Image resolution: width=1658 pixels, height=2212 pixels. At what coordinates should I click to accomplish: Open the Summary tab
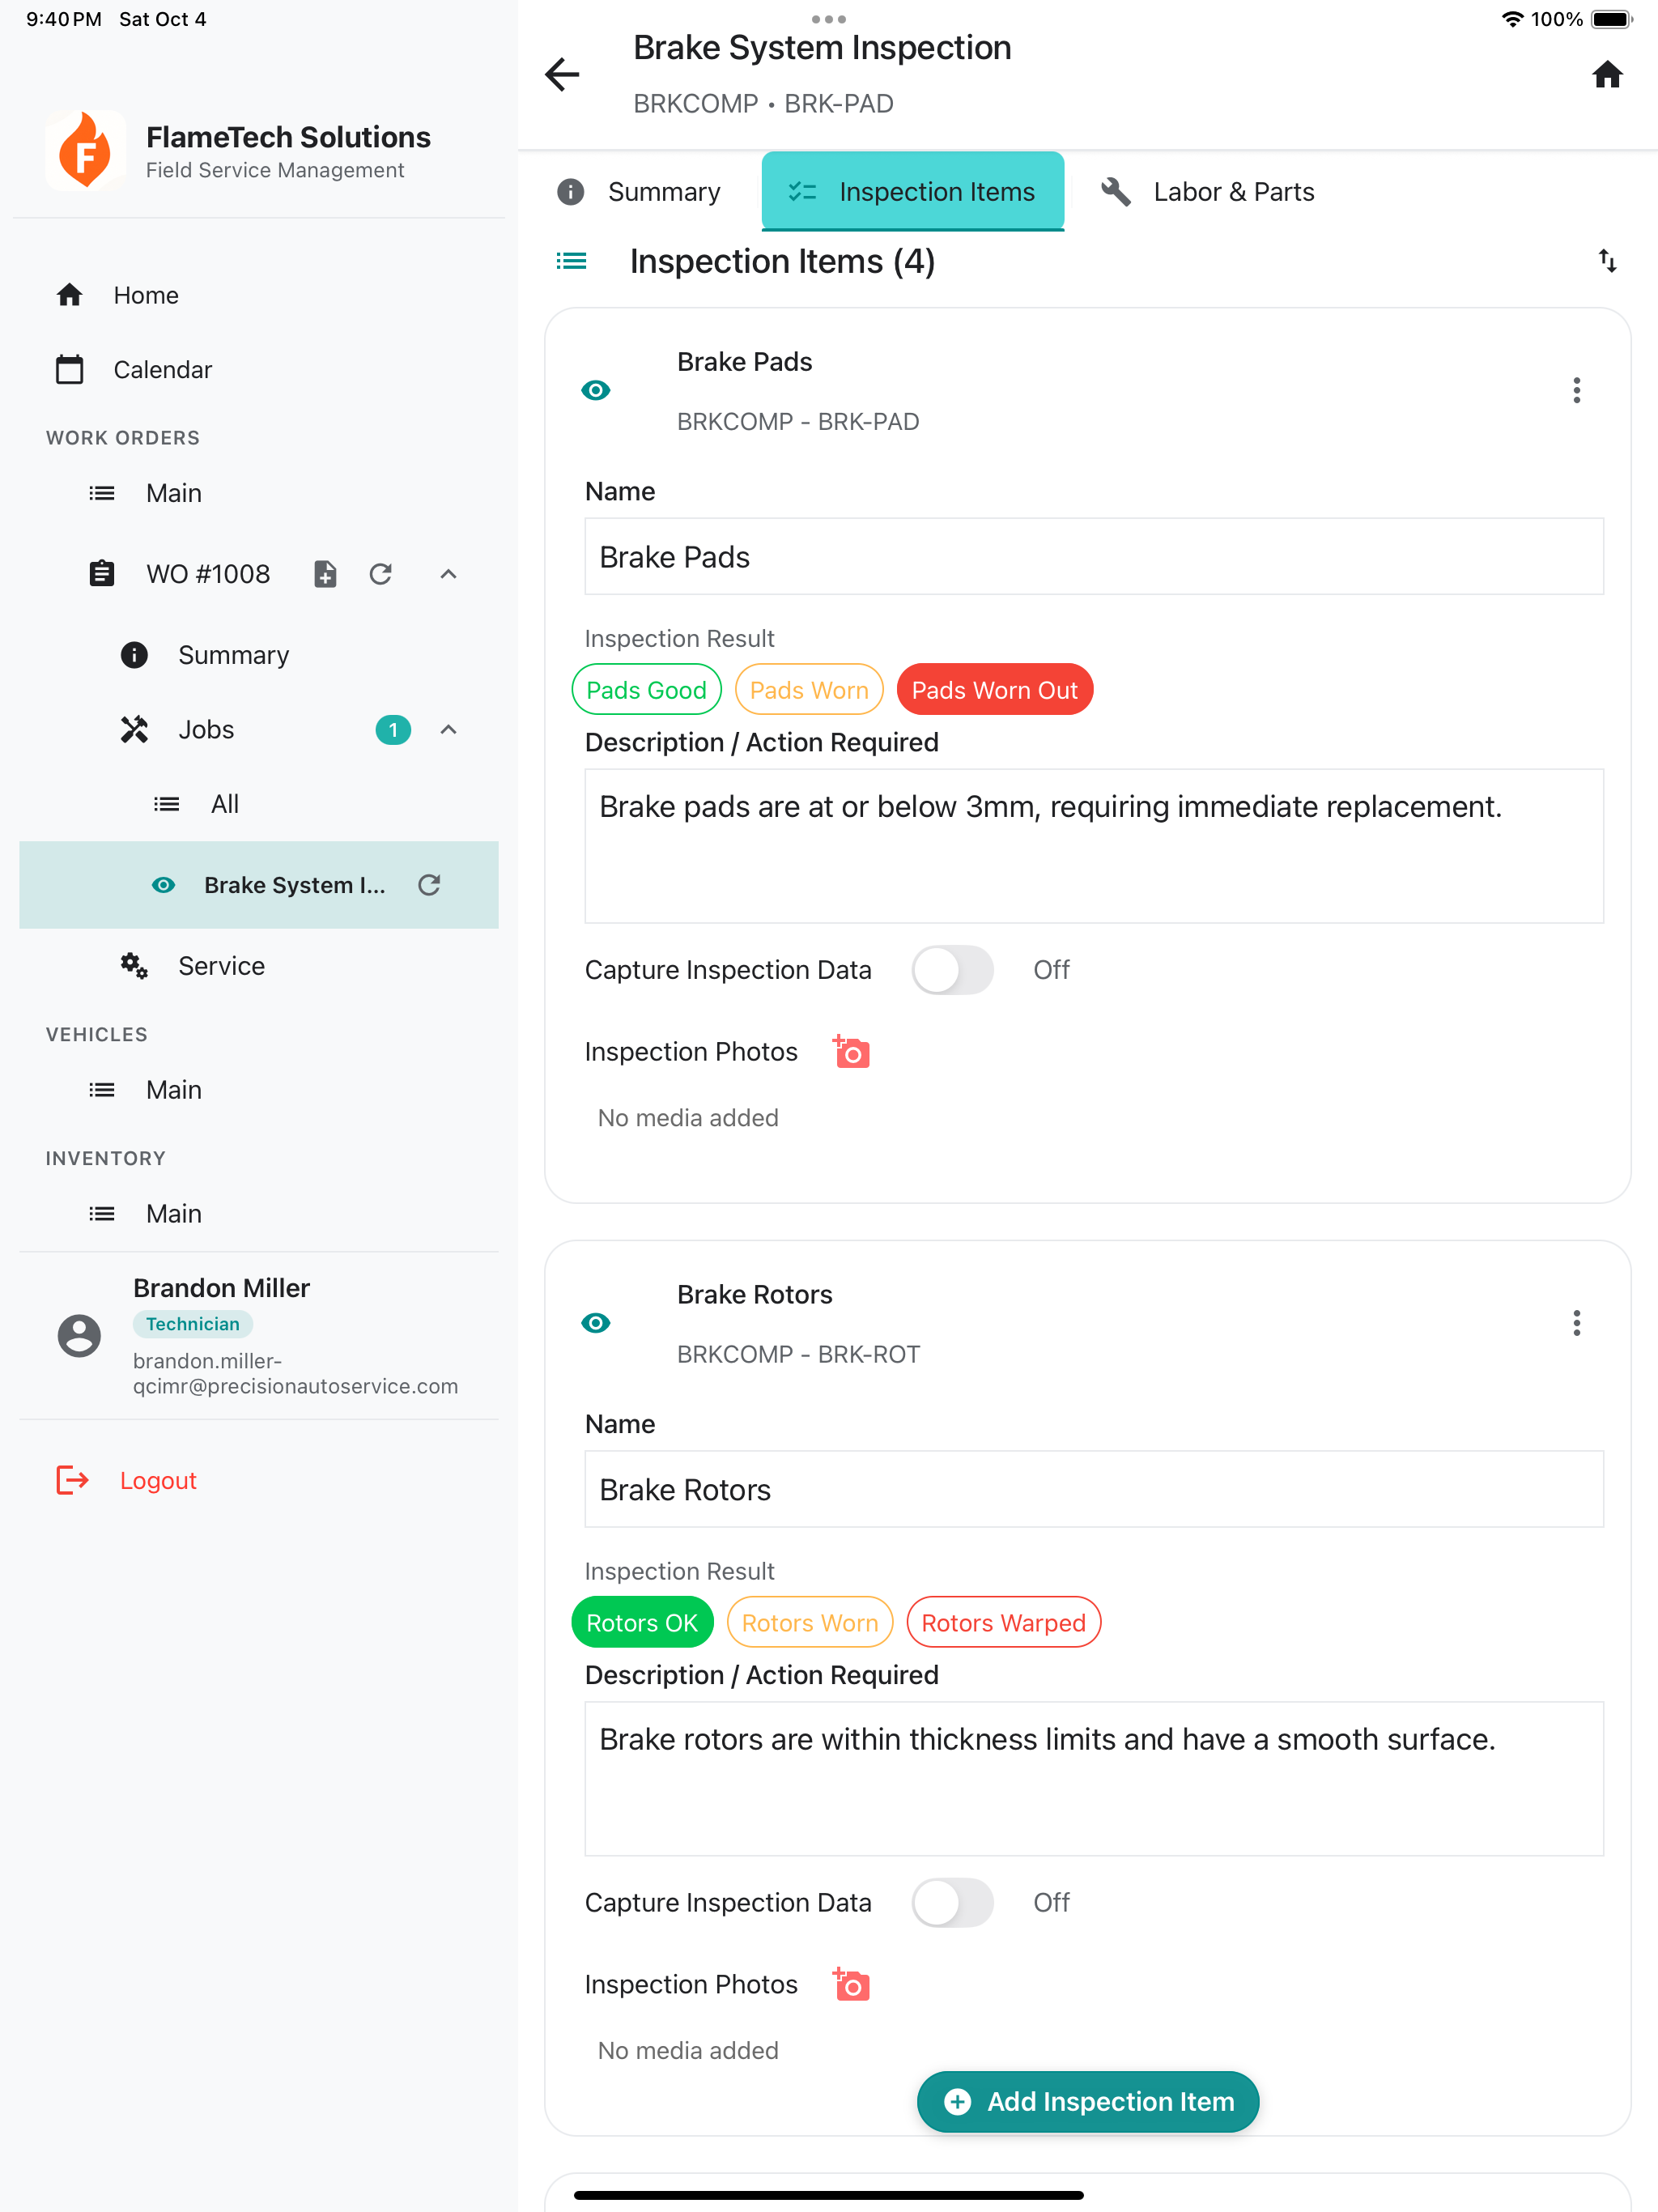point(640,192)
